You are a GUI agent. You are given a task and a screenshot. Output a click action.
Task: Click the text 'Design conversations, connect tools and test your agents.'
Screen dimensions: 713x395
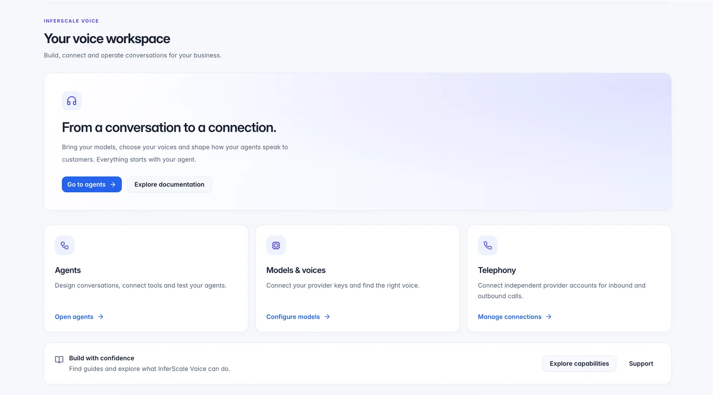pos(140,285)
